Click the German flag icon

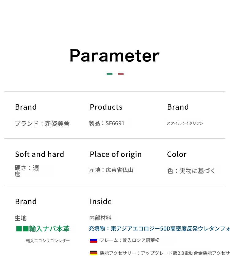point(94,253)
